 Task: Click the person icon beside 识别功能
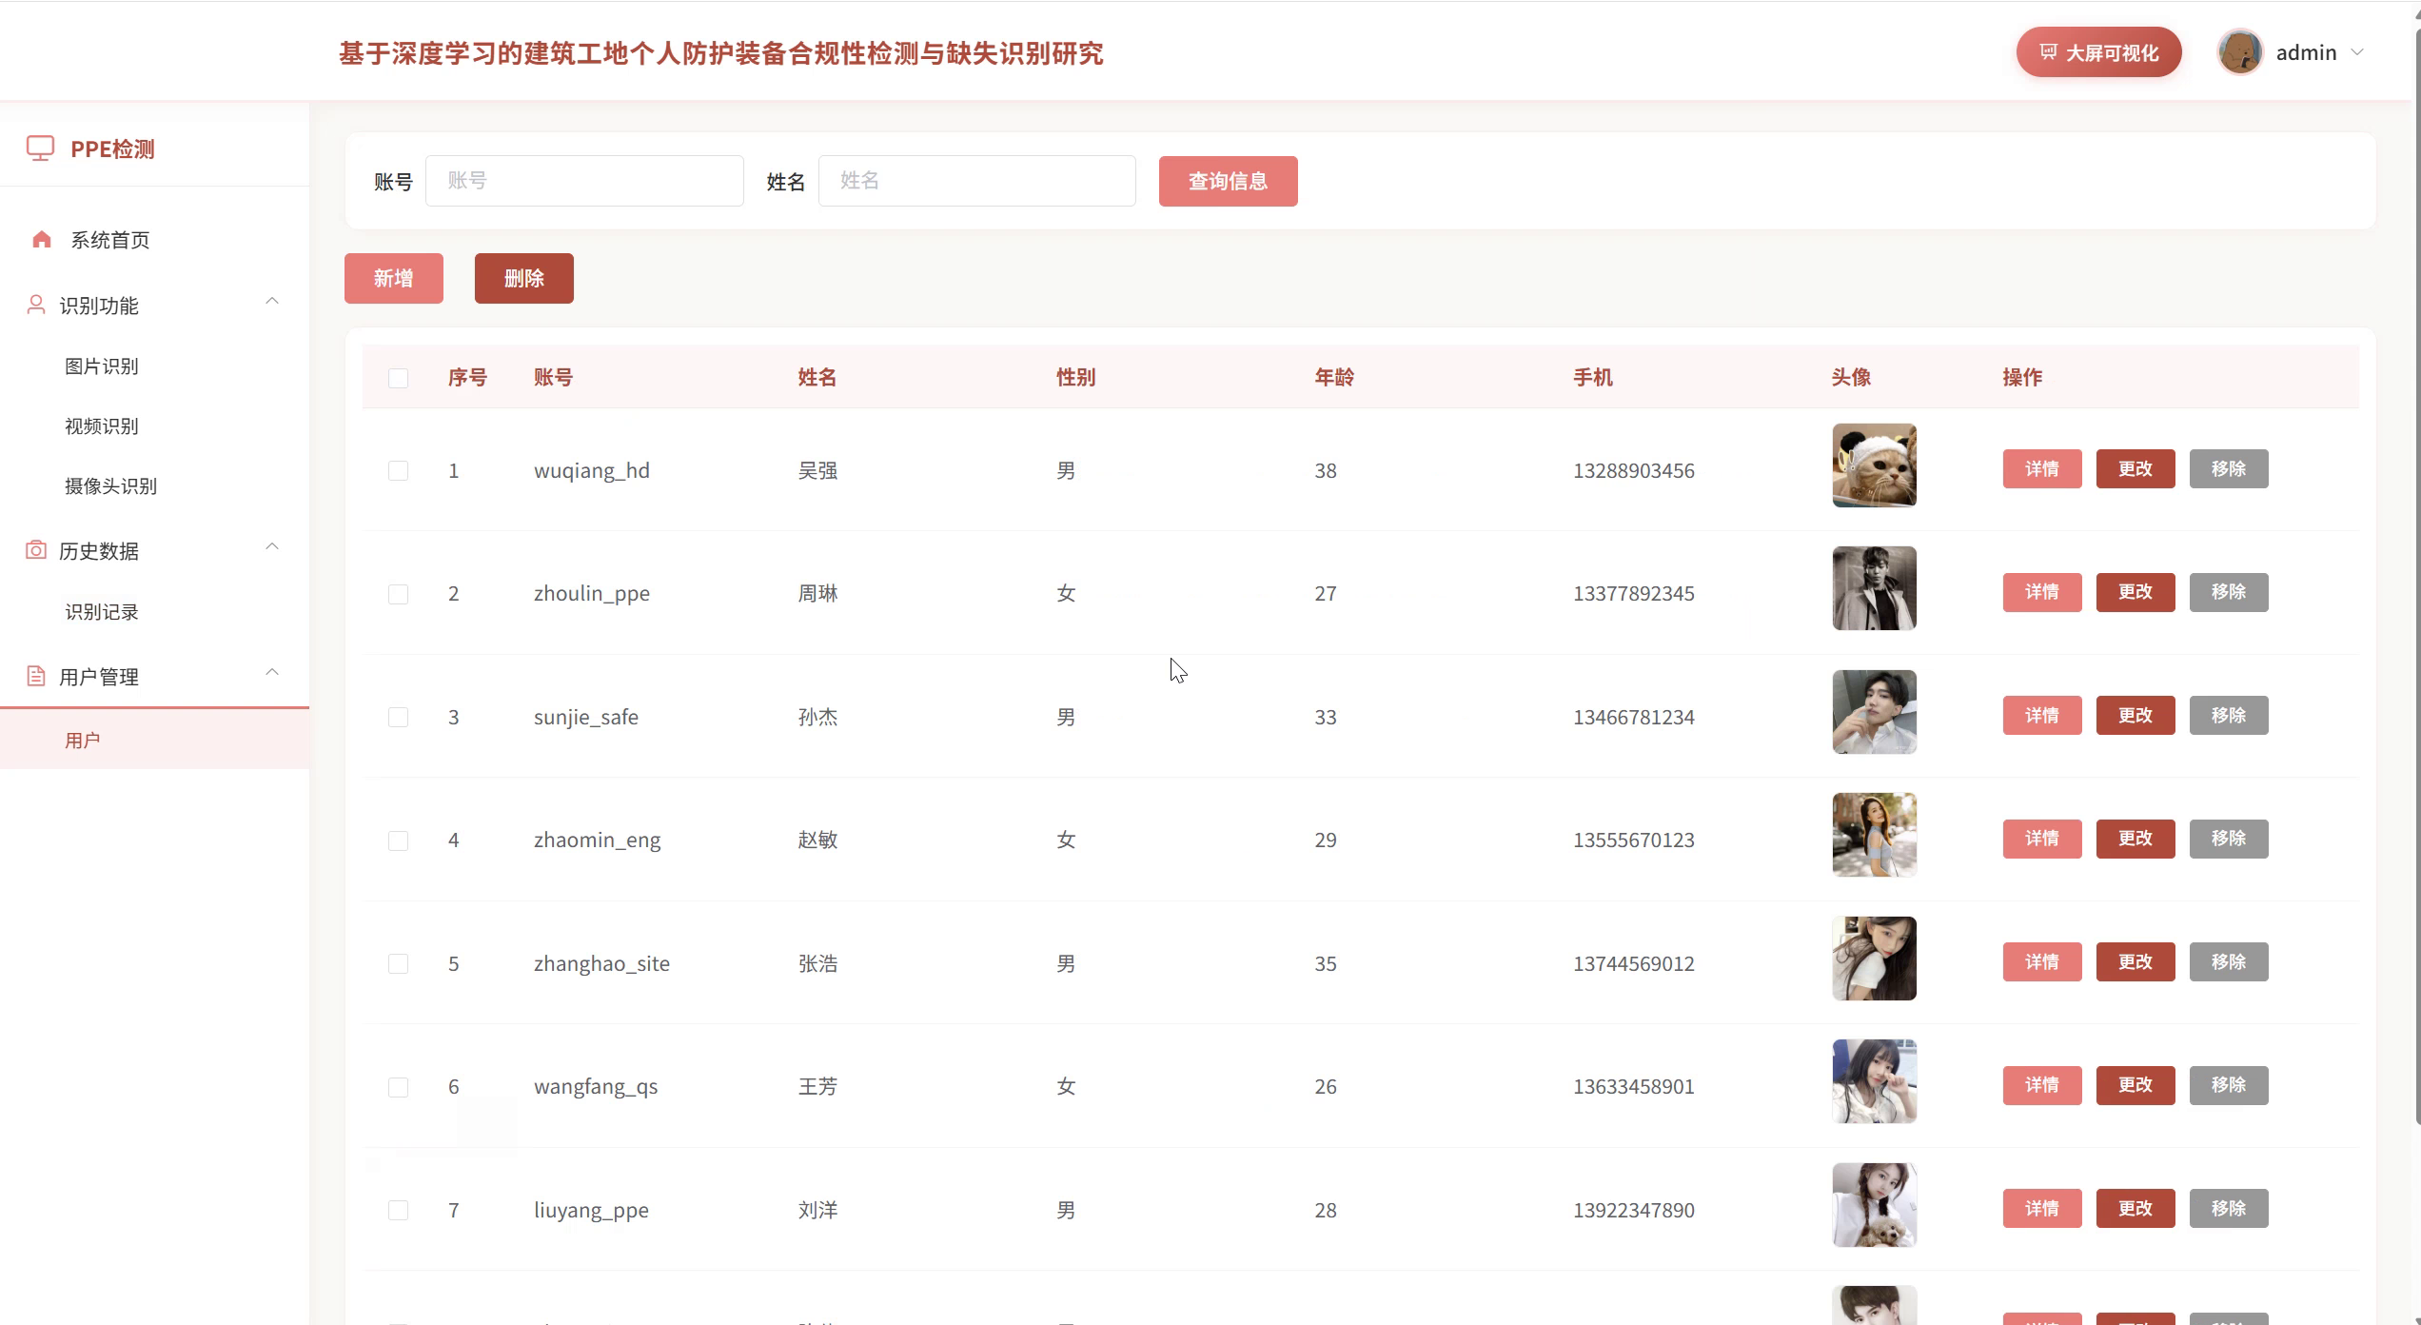[35, 305]
